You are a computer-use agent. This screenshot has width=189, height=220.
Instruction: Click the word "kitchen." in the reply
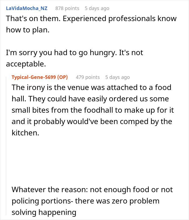(25, 133)
